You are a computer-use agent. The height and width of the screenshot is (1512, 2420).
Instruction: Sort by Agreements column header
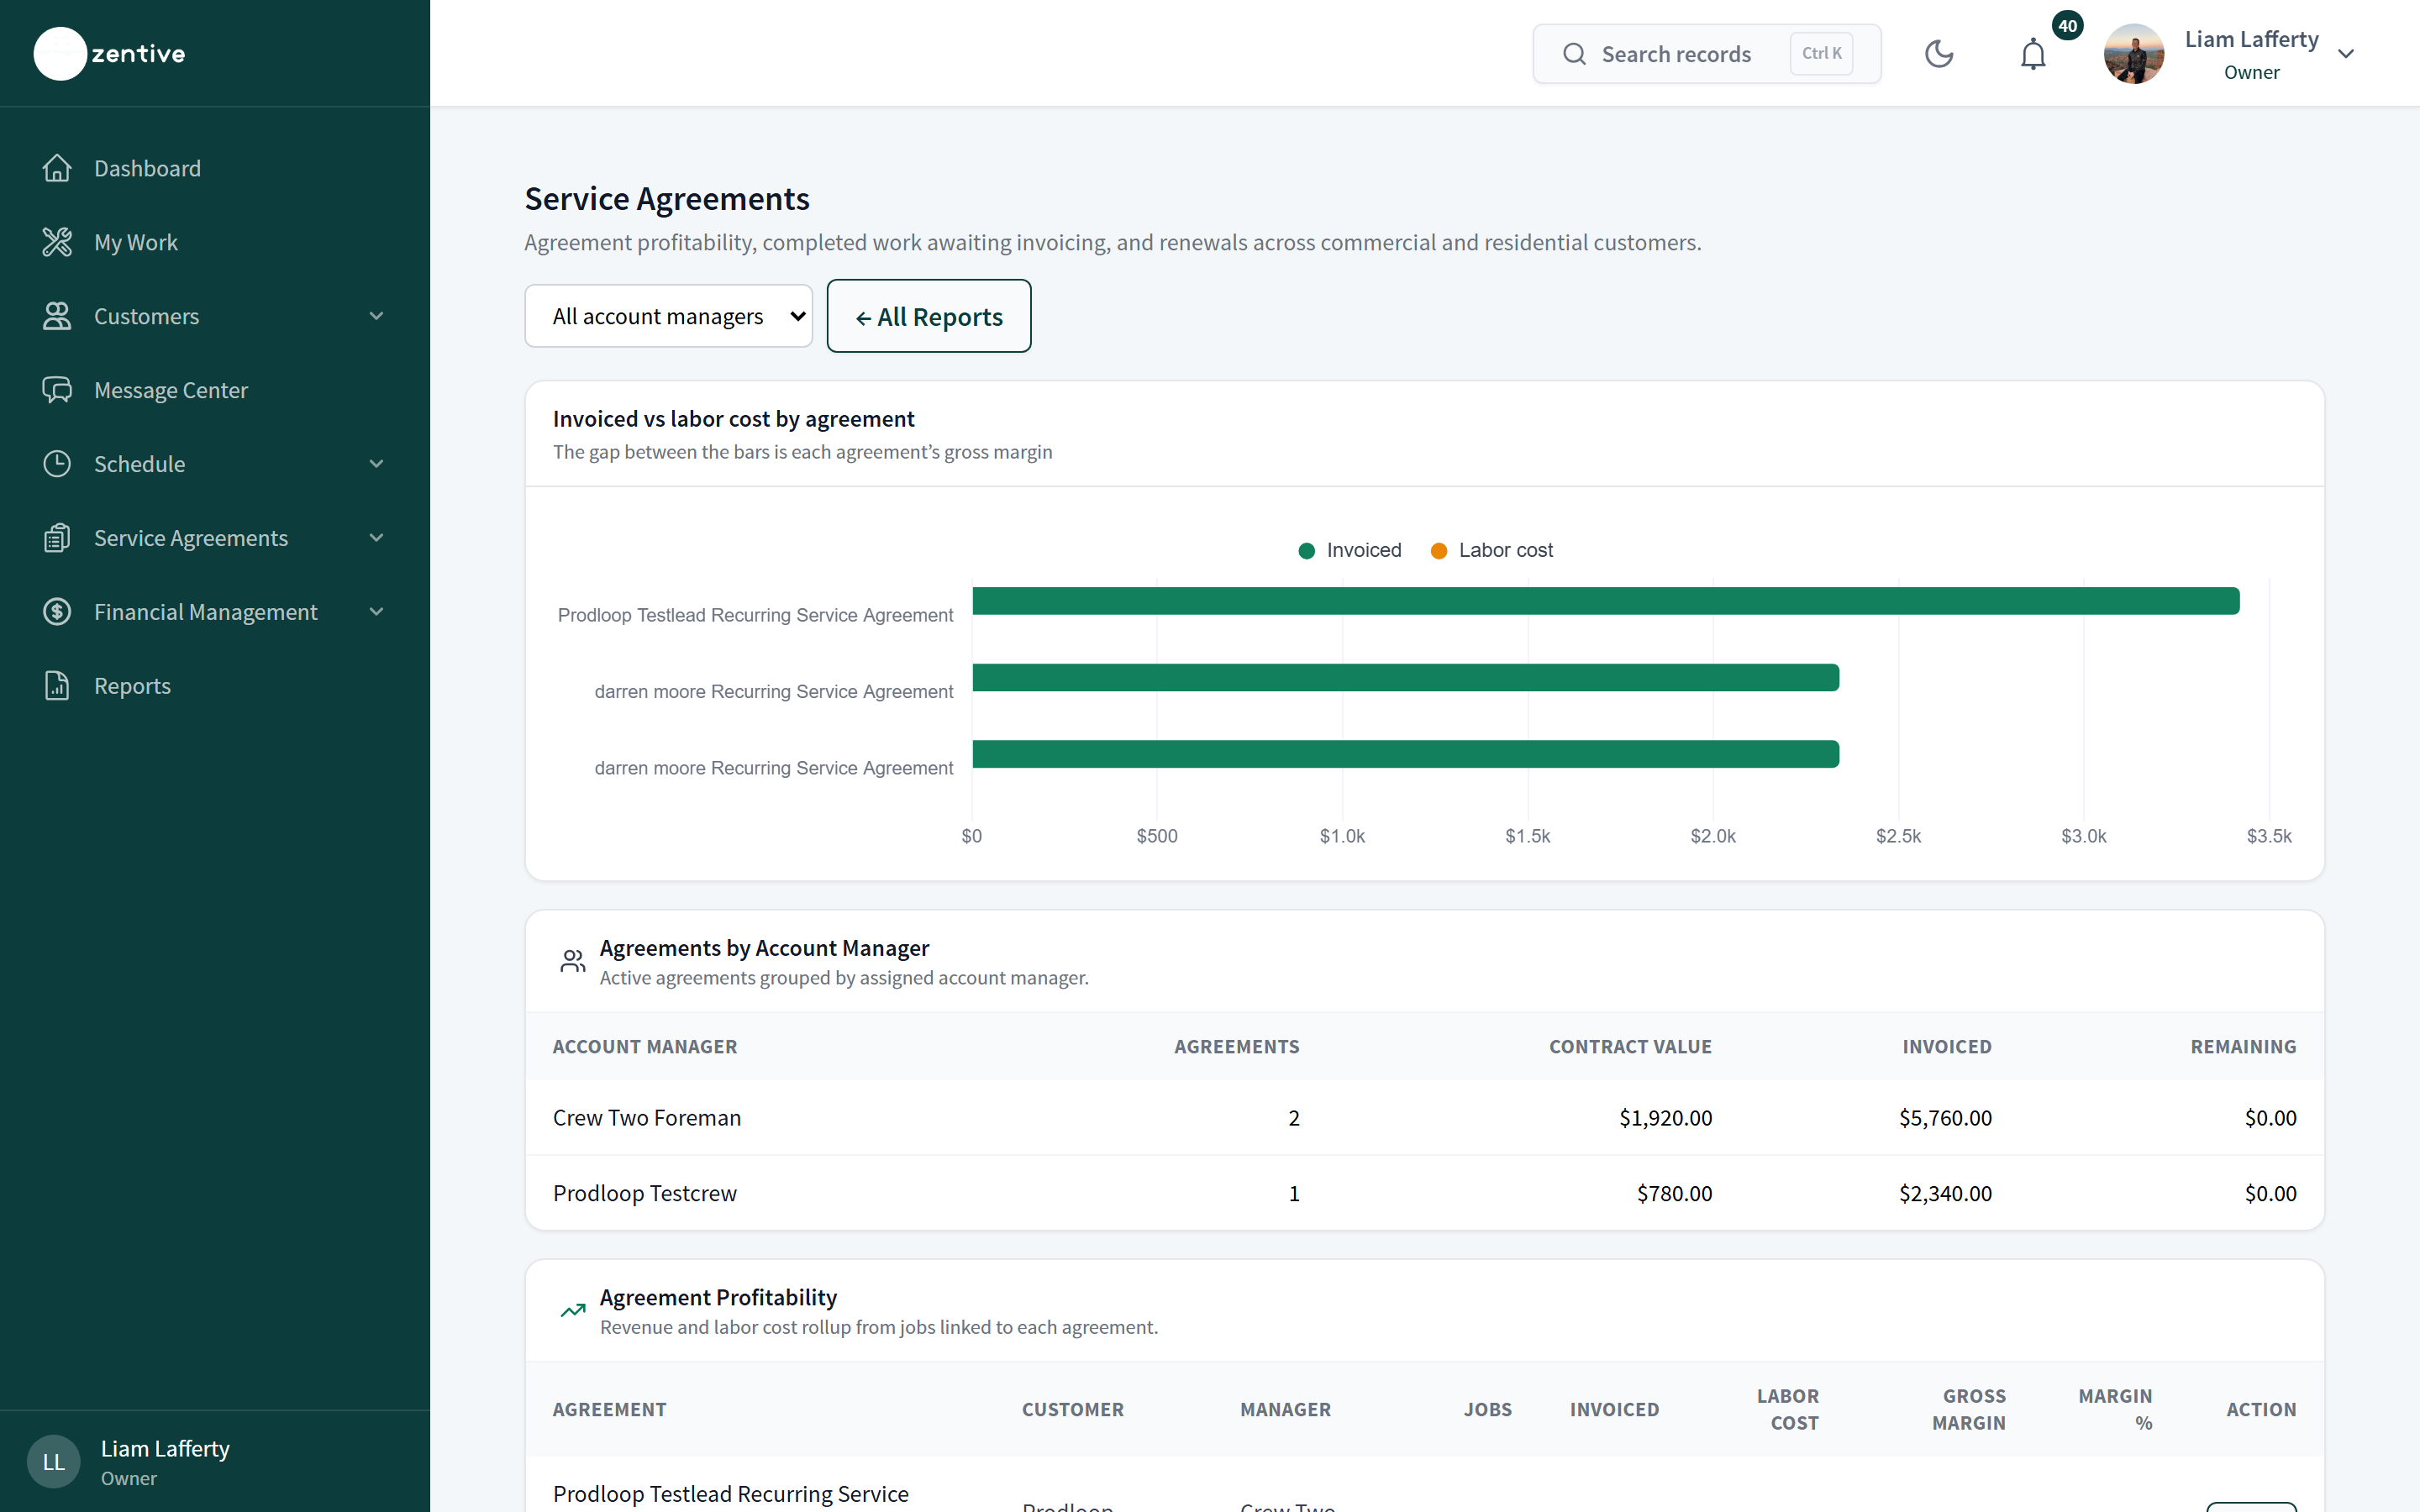coord(1237,1046)
